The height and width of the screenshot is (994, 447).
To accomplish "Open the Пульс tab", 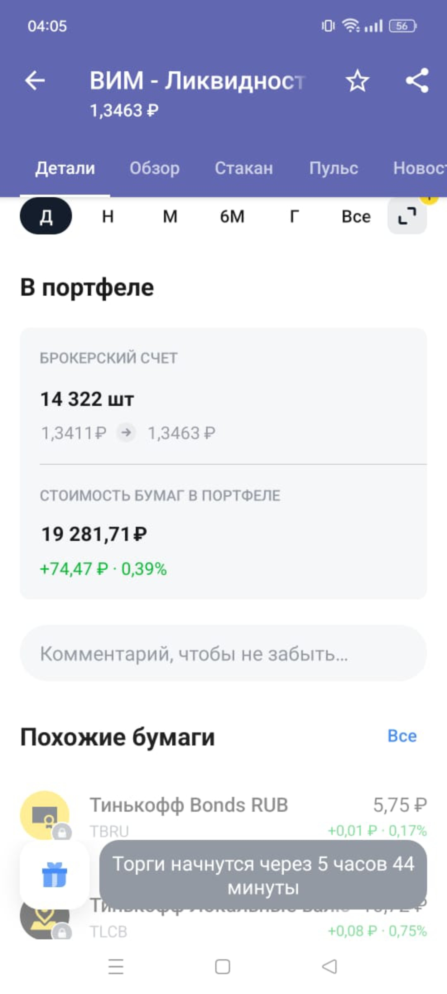I will [x=334, y=168].
